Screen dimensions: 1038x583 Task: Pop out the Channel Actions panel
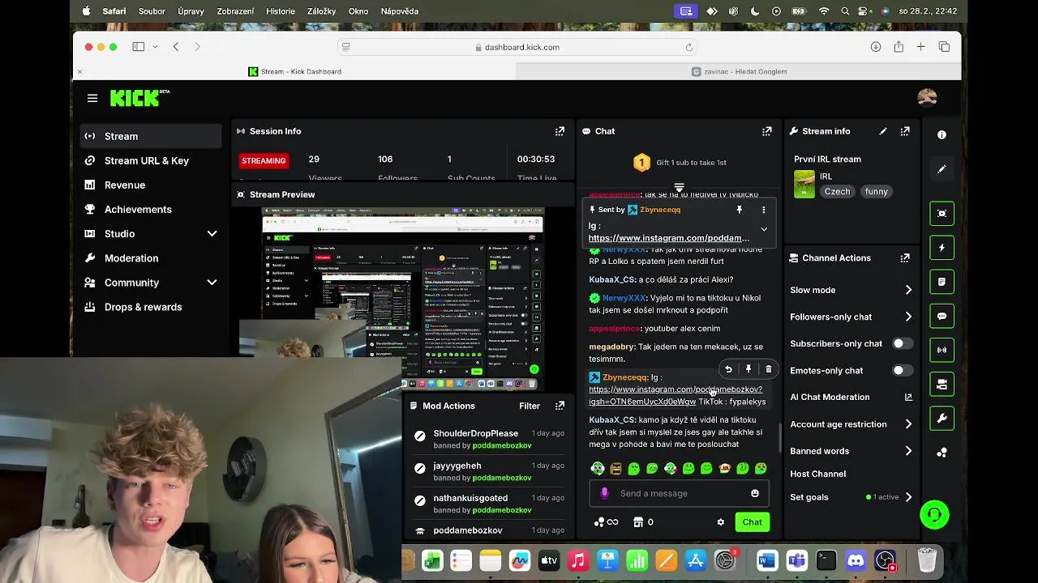(905, 258)
